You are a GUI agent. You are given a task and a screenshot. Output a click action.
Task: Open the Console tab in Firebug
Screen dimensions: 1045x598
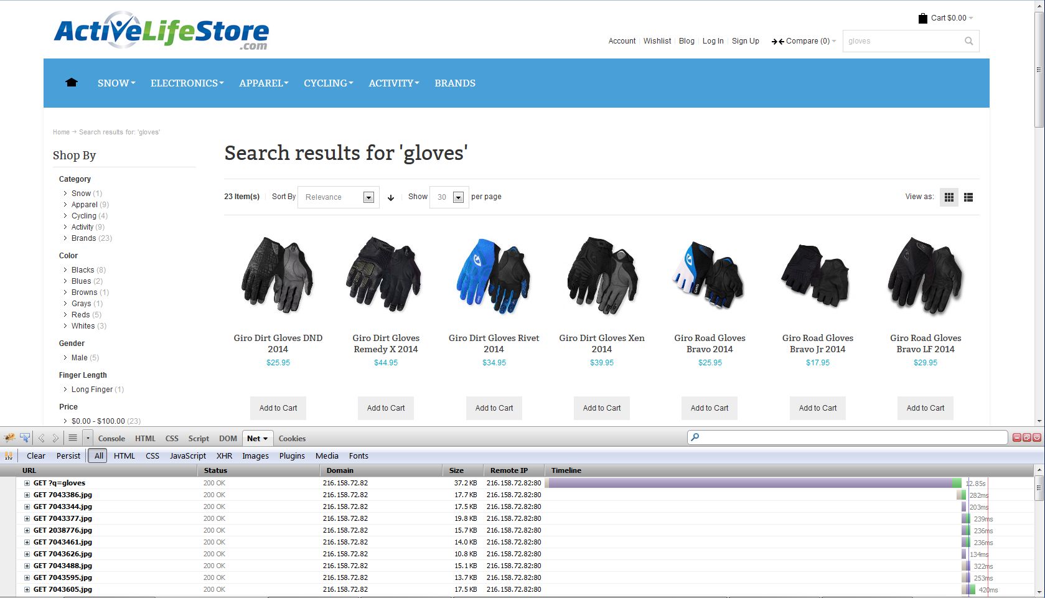pyautogui.click(x=111, y=438)
